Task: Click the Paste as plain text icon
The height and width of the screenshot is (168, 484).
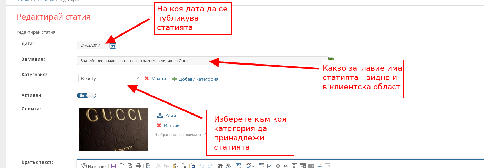Action: (184, 166)
